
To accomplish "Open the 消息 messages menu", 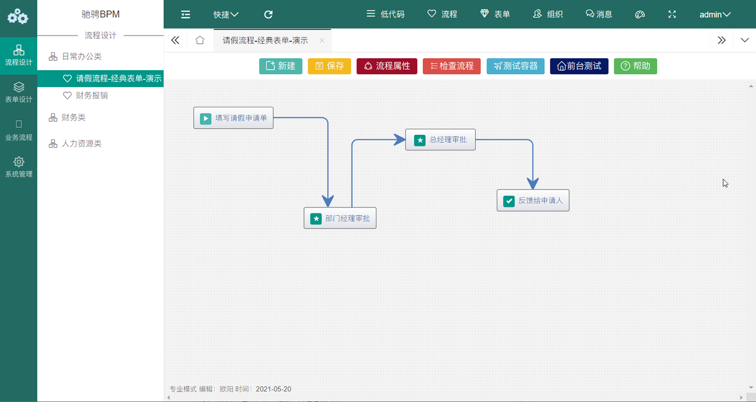I will click(x=599, y=14).
